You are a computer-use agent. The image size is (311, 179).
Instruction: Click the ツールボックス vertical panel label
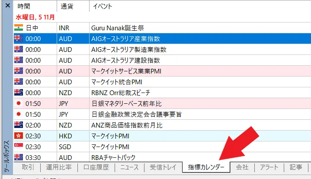click(7, 157)
